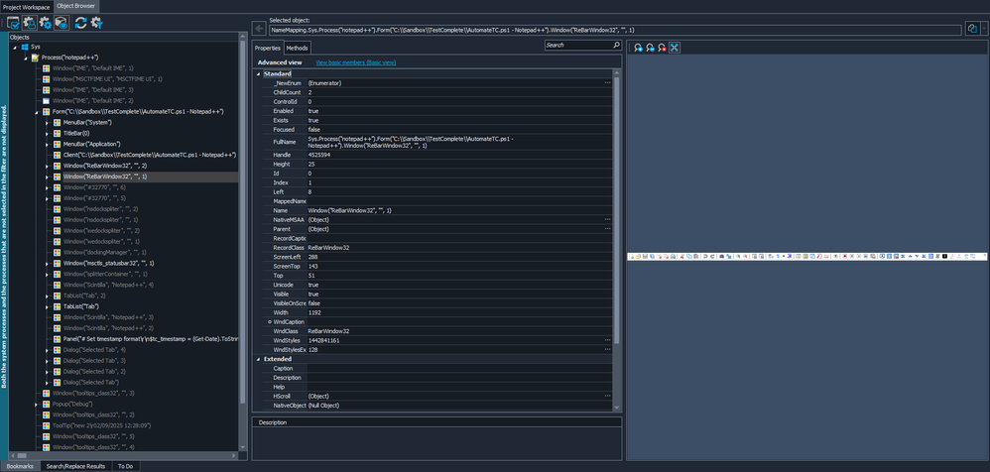This screenshot has height=472, width=990.
Task: Click the first checklist icon in toolbar
Action: click(x=14, y=23)
